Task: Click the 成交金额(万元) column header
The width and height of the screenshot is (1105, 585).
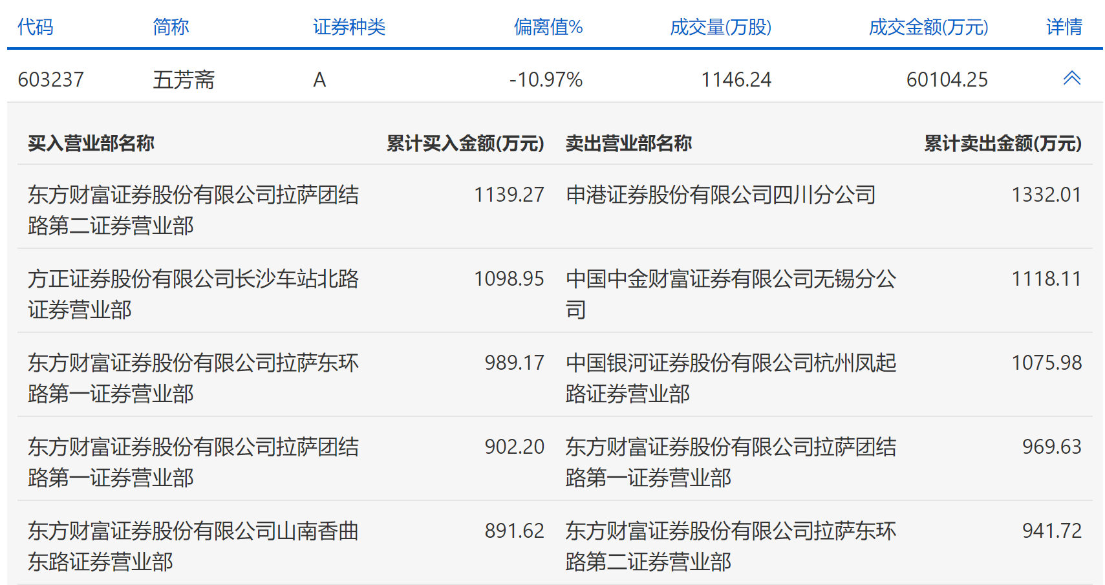Action: (928, 27)
